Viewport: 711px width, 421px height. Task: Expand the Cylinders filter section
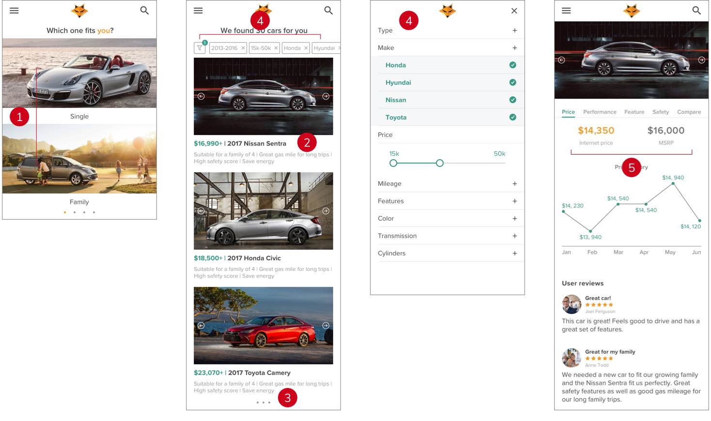(514, 254)
